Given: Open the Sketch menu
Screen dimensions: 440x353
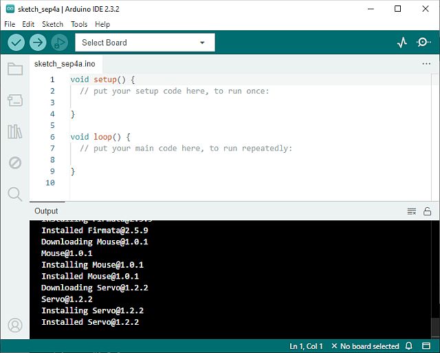Looking at the screenshot, I should pyautogui.click(x=52, y=24).
